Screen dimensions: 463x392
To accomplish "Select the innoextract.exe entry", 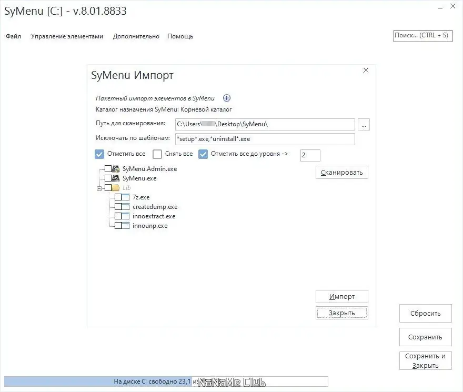I will (x=154, y=216).
